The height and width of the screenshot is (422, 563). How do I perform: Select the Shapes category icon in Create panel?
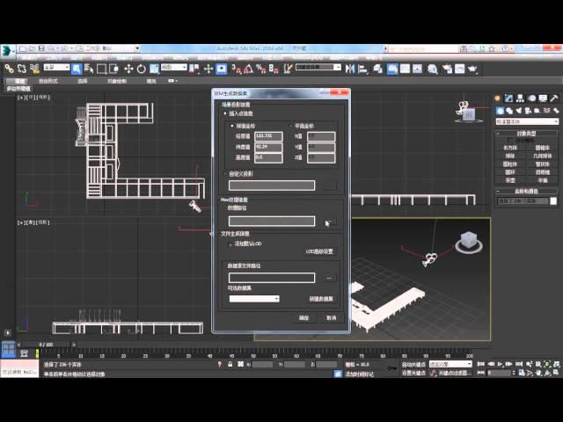tap(509, 111)
